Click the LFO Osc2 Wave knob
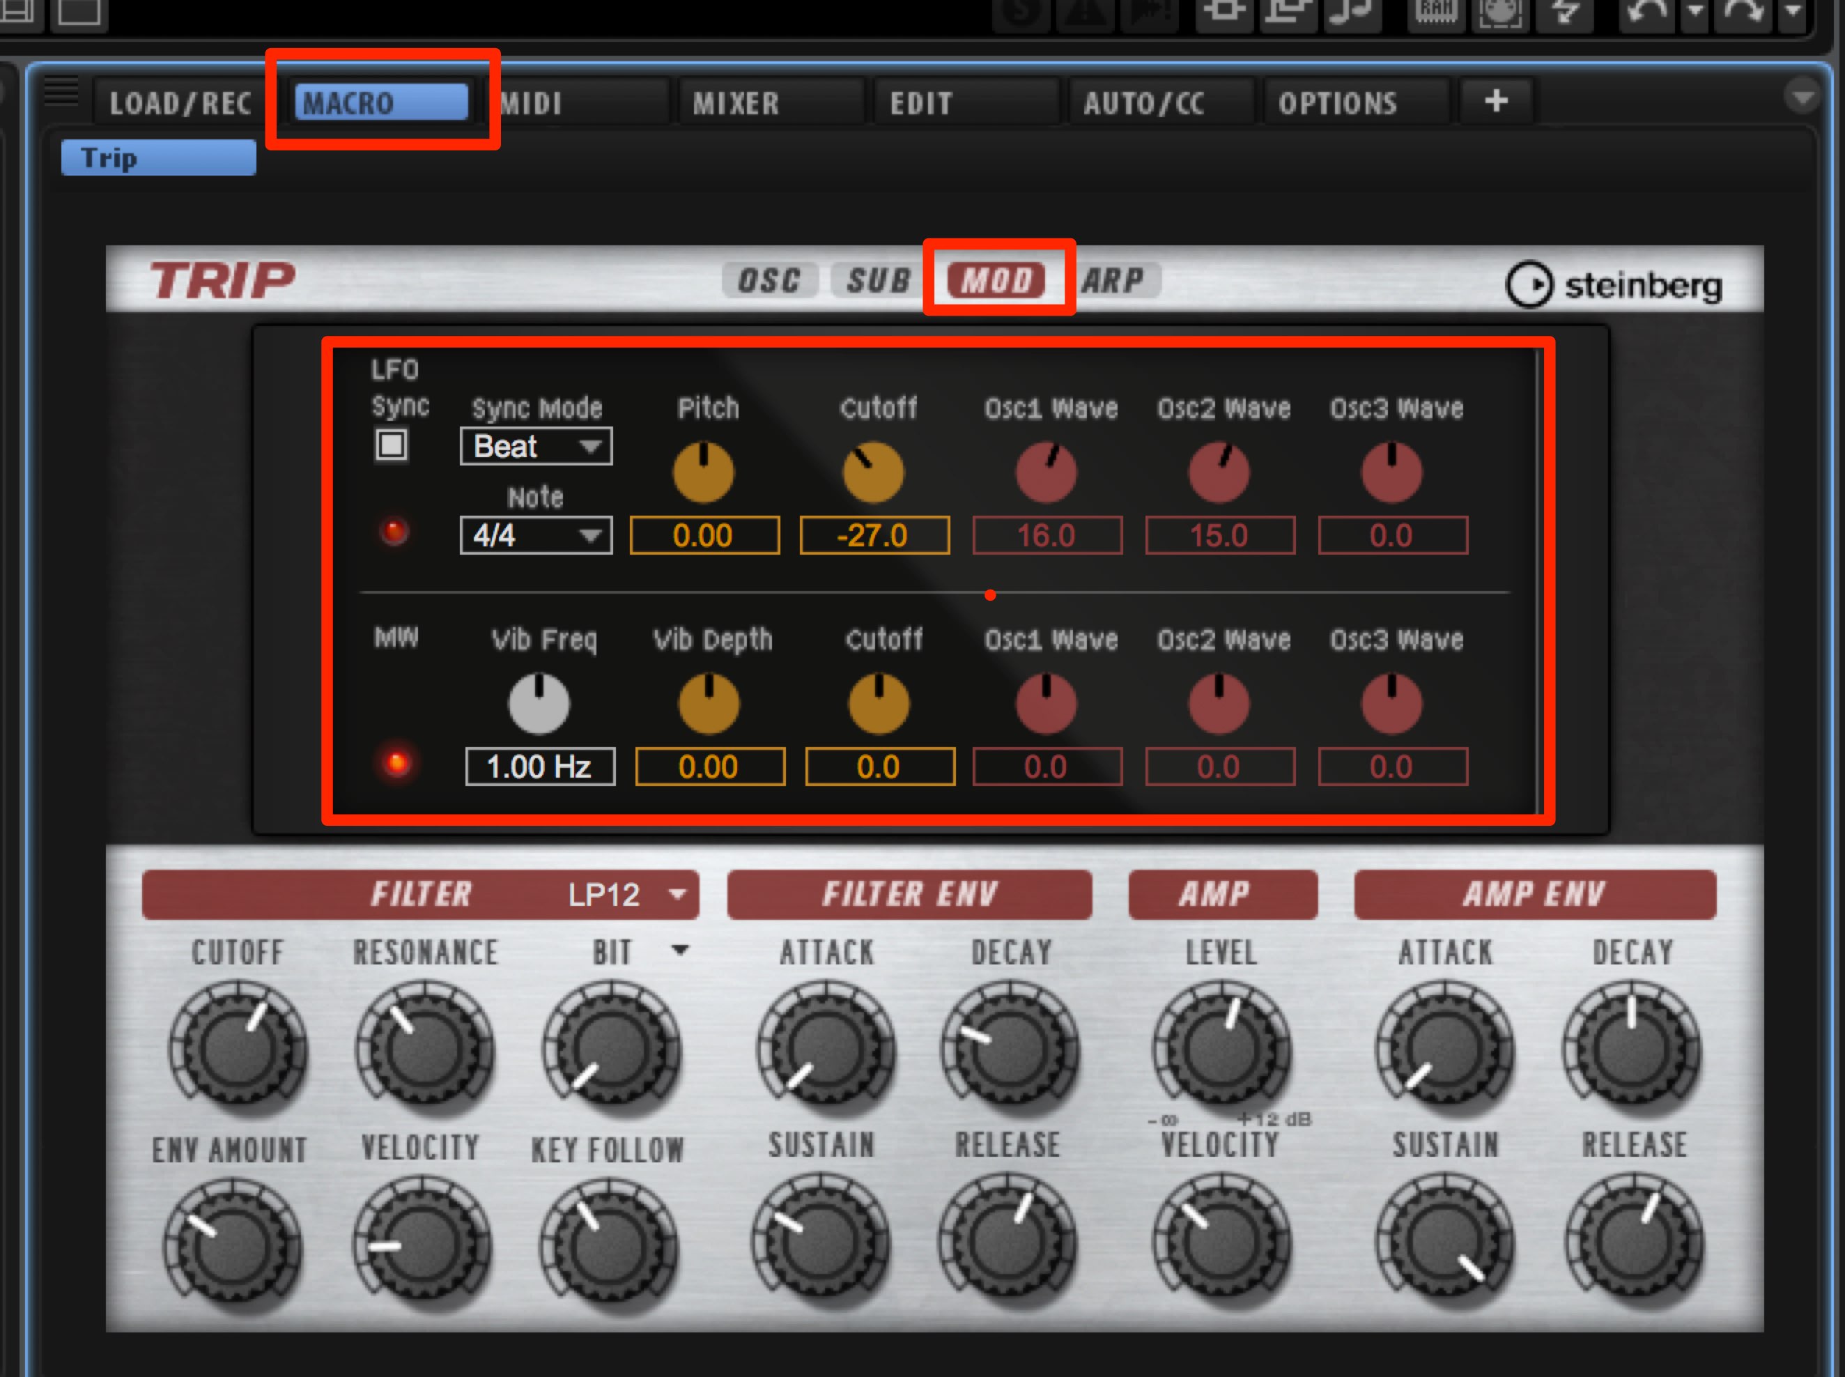This screenshot has height=1377, width=1845. coord(1219,472)
